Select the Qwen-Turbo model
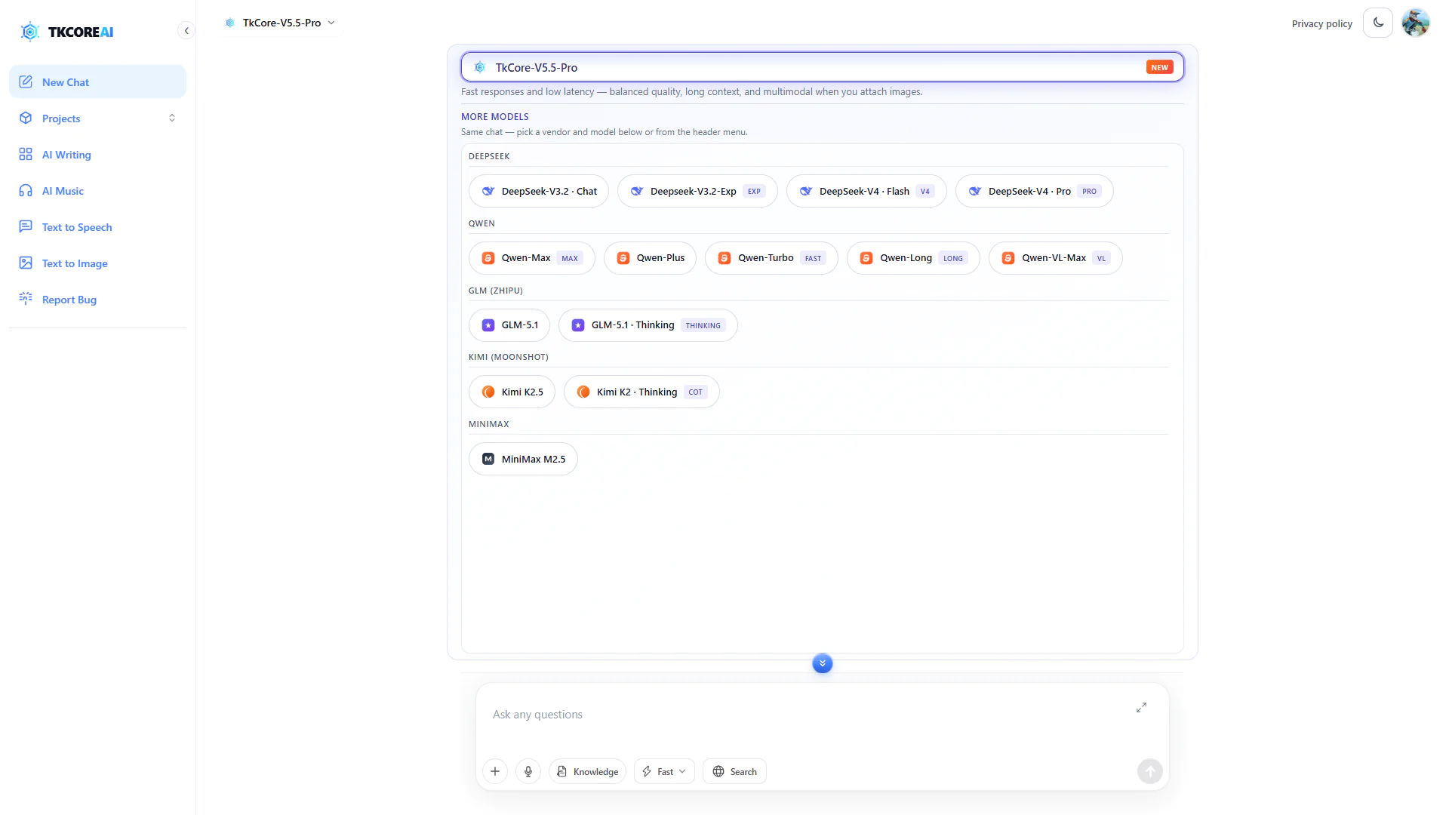 coord(771,258)
